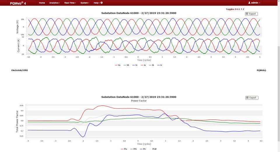Toggle T in the Toggles list
Image resolution: width=280 pixels, height=152 pixels.
[242, 9]
